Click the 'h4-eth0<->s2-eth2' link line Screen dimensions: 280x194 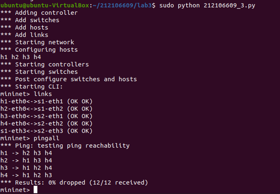point(46,124)
